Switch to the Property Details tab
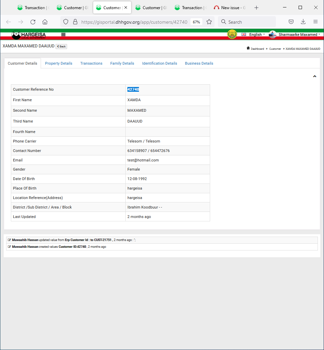Viewport: 324px width, 350px height. point(59,63)
